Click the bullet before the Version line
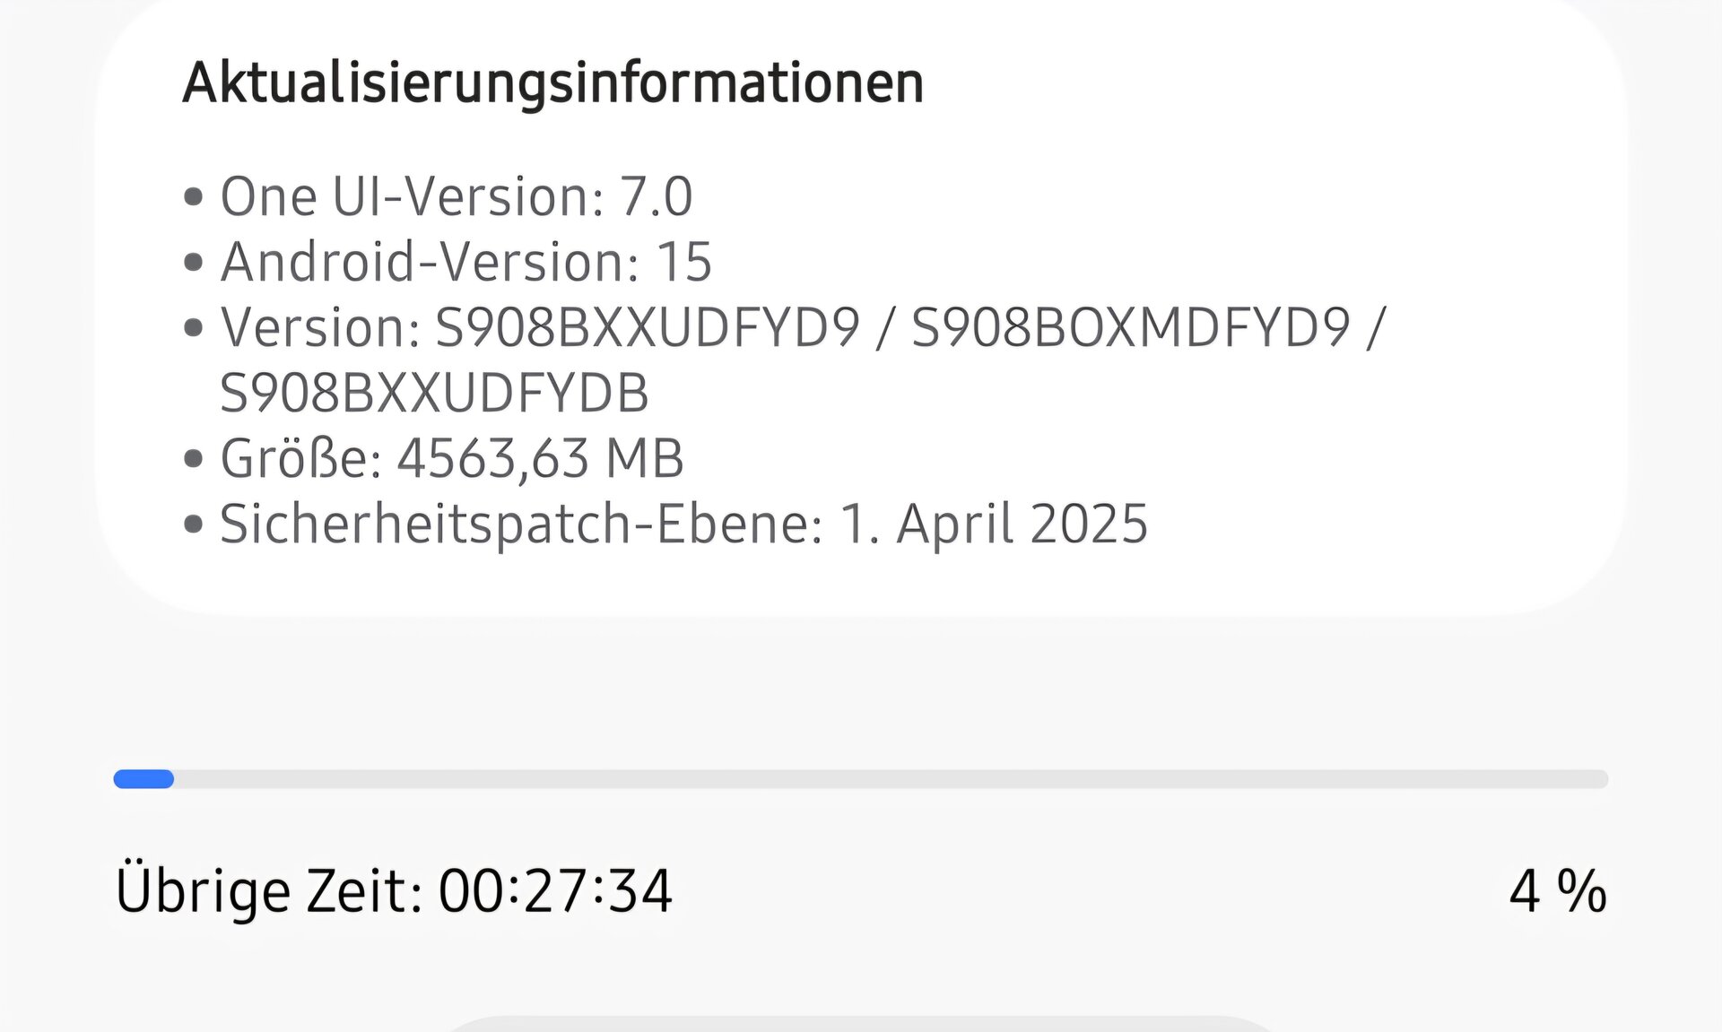 193,327
